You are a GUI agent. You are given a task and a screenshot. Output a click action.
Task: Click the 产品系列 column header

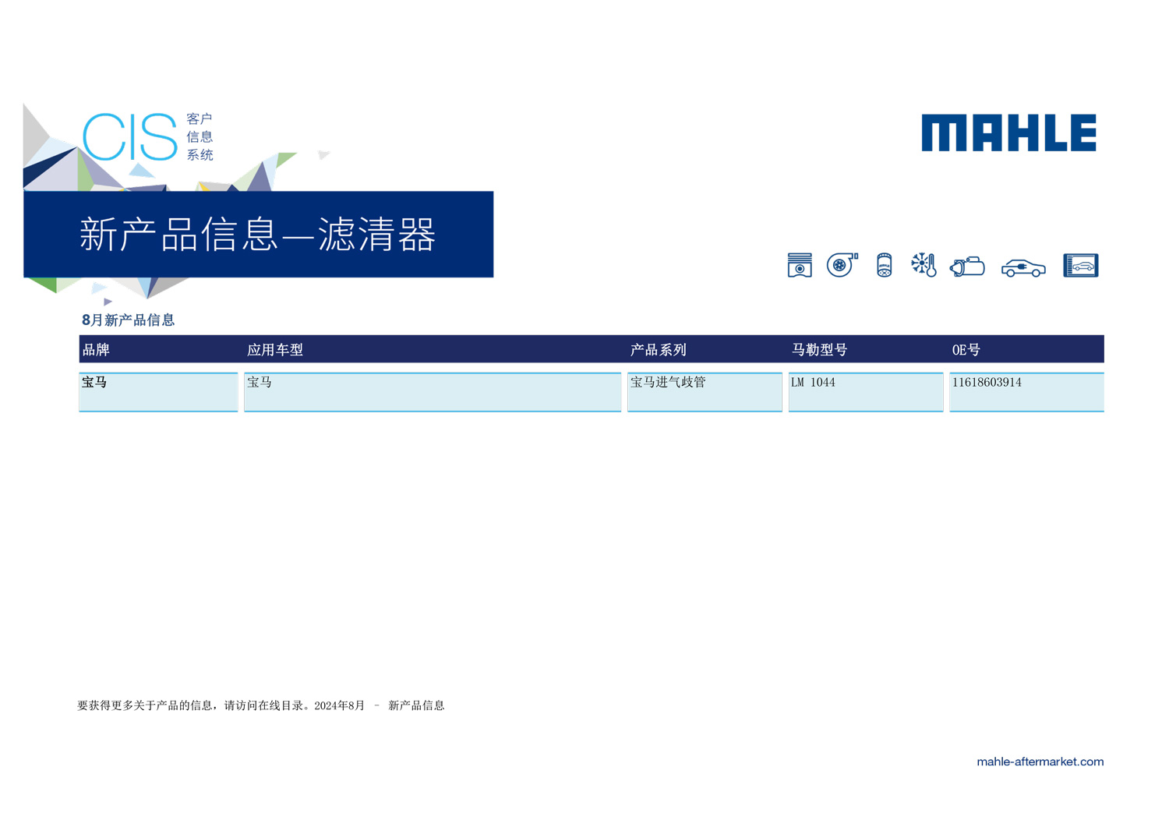pos(659,350)
